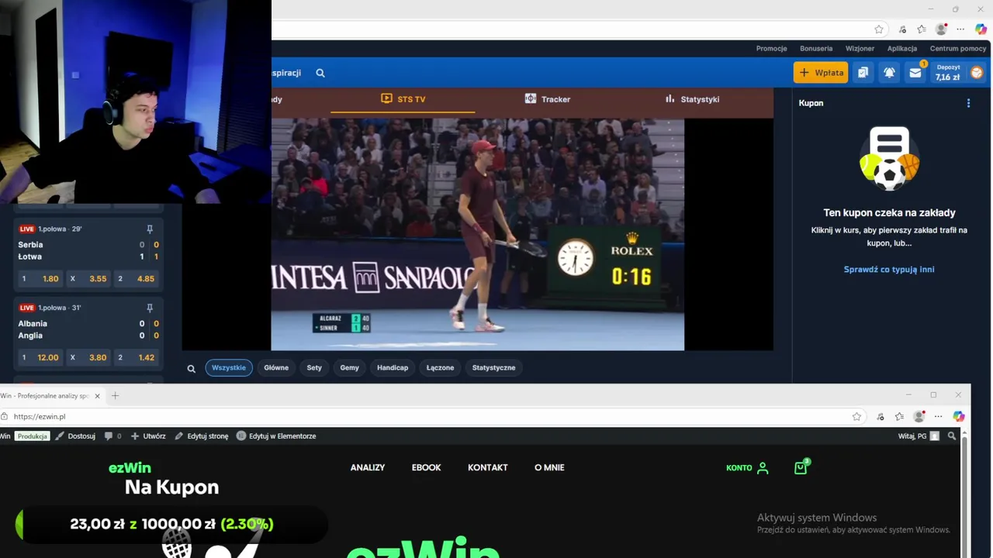Bet on Serbia–Łotwa draw at 3.55
This screenshot has width=993, height=558.
tap(88, 278)
